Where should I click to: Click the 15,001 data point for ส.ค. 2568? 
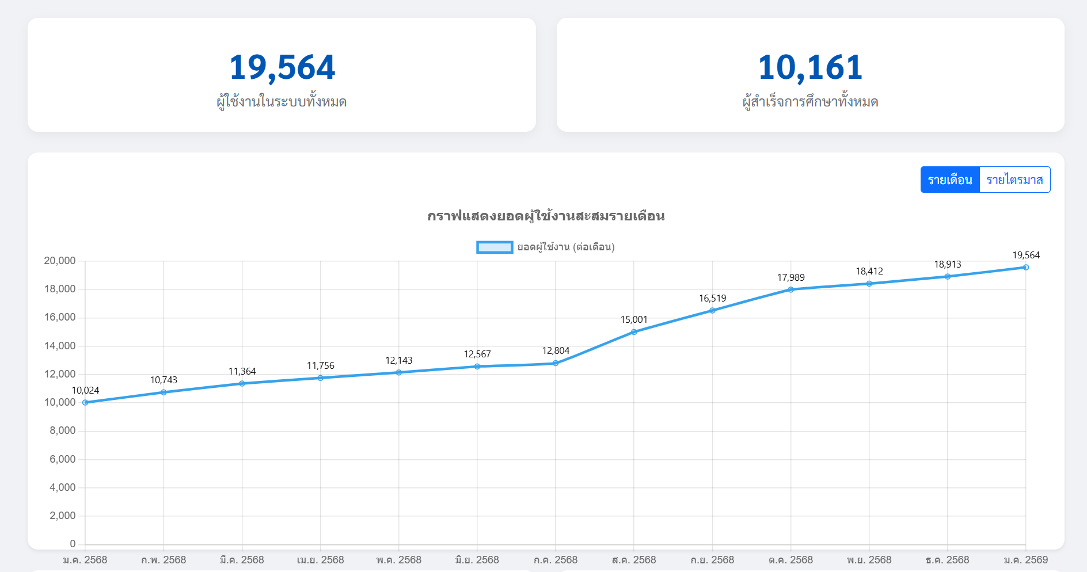click(634, 332)
